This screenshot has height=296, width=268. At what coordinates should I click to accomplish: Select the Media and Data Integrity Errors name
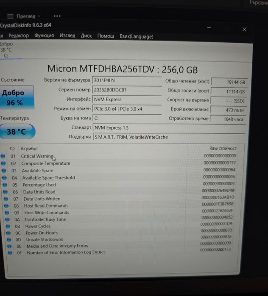(57, 246)
